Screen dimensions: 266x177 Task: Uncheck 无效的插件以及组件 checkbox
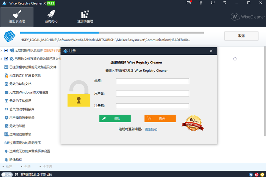tap(6, 50)
